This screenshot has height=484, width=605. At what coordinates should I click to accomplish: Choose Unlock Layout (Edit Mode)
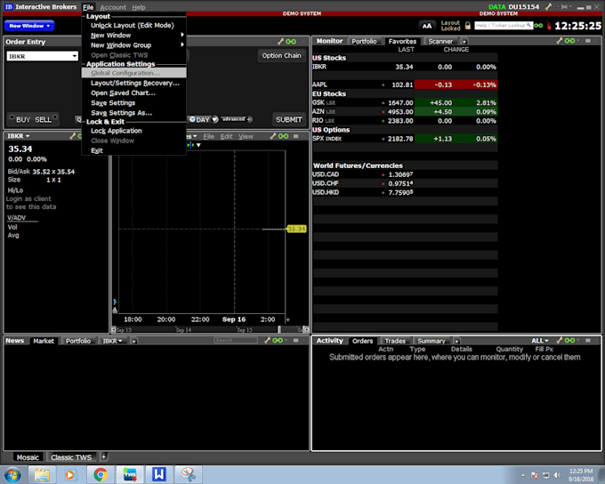click(x=133, y=25)
